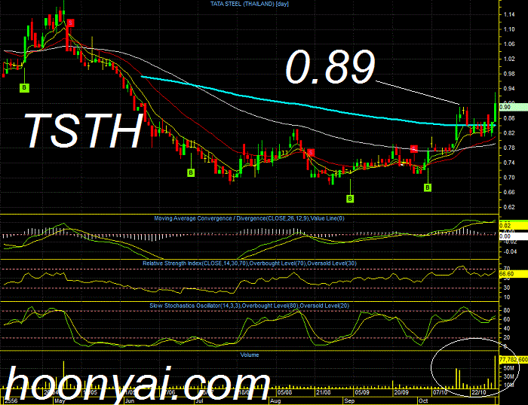Viewport: 528px width, 405px height.
Task: Select the Relative Strength Index indicator title
Action: [250, 263]
